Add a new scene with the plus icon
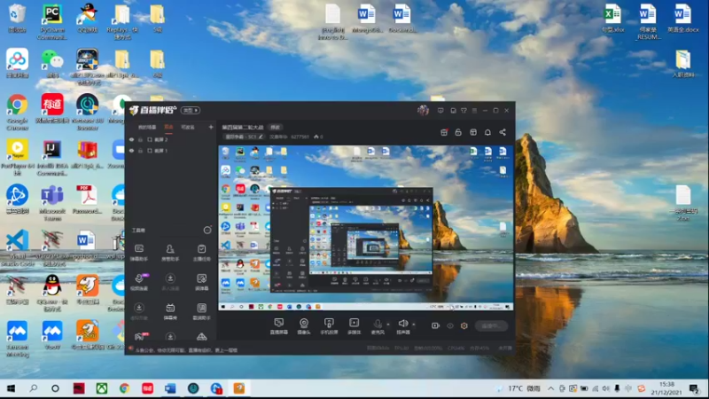Image resolution: width=709 pixels, height=399 pixels. (211, 127)
